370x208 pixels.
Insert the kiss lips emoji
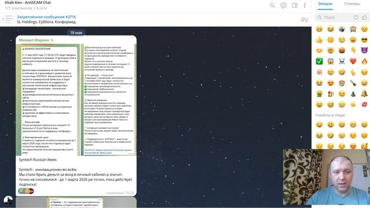click(x=364, y=104)
